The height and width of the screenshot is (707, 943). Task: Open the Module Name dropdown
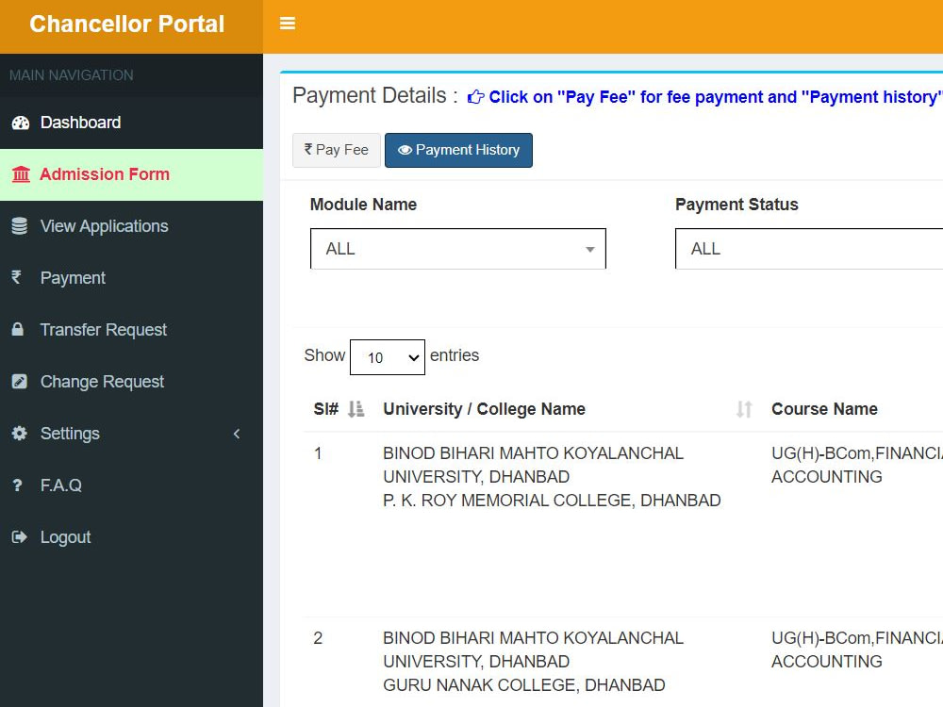pos(457,248)
